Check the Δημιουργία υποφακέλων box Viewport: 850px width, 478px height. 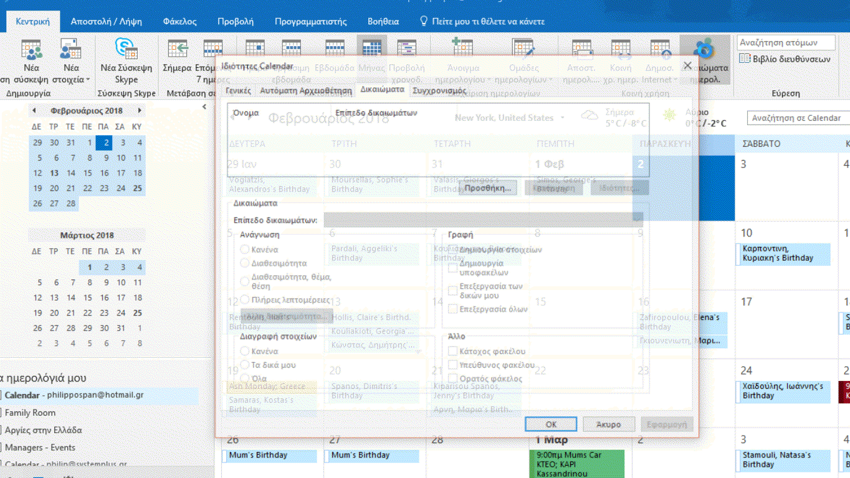(453, 268)
